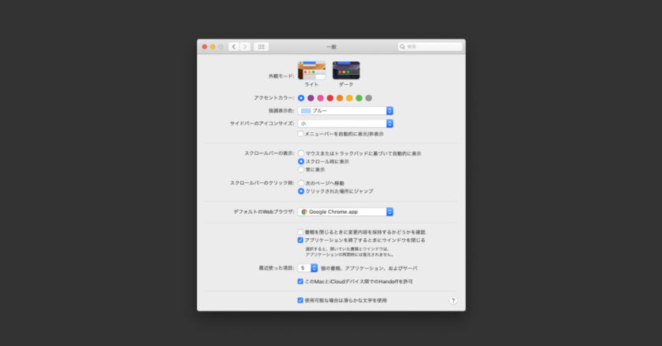Go forward with the right chevron button
The height and width of the screenshot is (346, 662).
click(x=245, y=46)
